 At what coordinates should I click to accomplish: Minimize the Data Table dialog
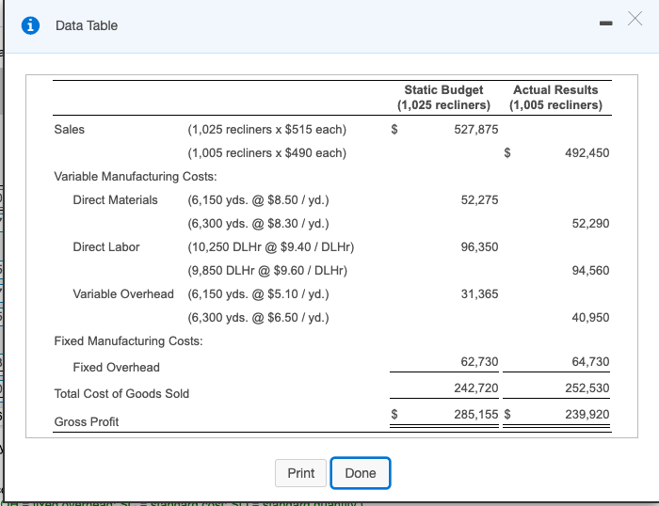coord(605,24)
